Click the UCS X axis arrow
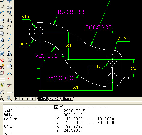 (124, 78)
